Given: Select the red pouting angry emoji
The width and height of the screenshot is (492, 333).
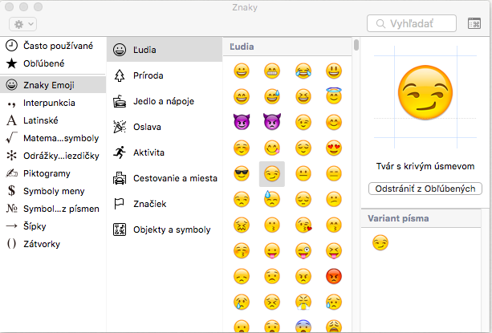Looking at the screenshot, I should click(334, 276).
